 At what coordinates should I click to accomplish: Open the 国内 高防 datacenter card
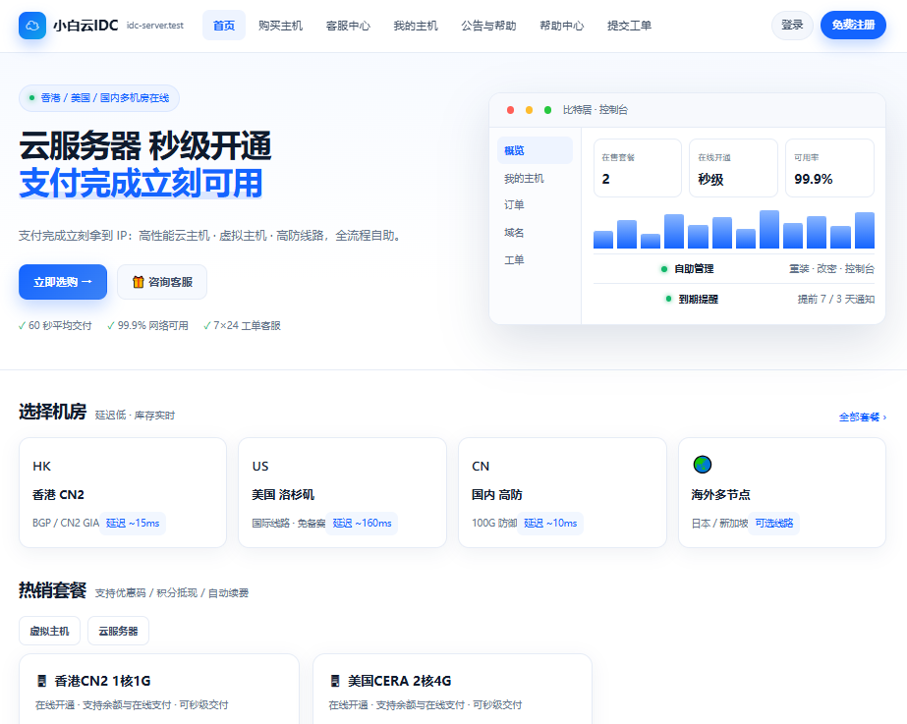pyautogui.click(x=562, y=493)
